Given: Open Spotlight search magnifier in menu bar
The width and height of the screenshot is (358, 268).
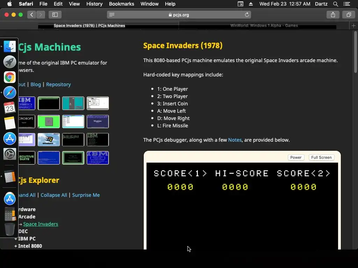Looking at the screenshot, I should pyautogui.click(x=335, y=4).
